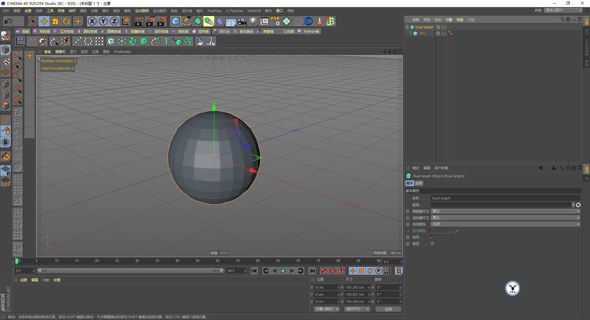
Task: Click the 随机域 field button
Action: [x=221, y=31]
